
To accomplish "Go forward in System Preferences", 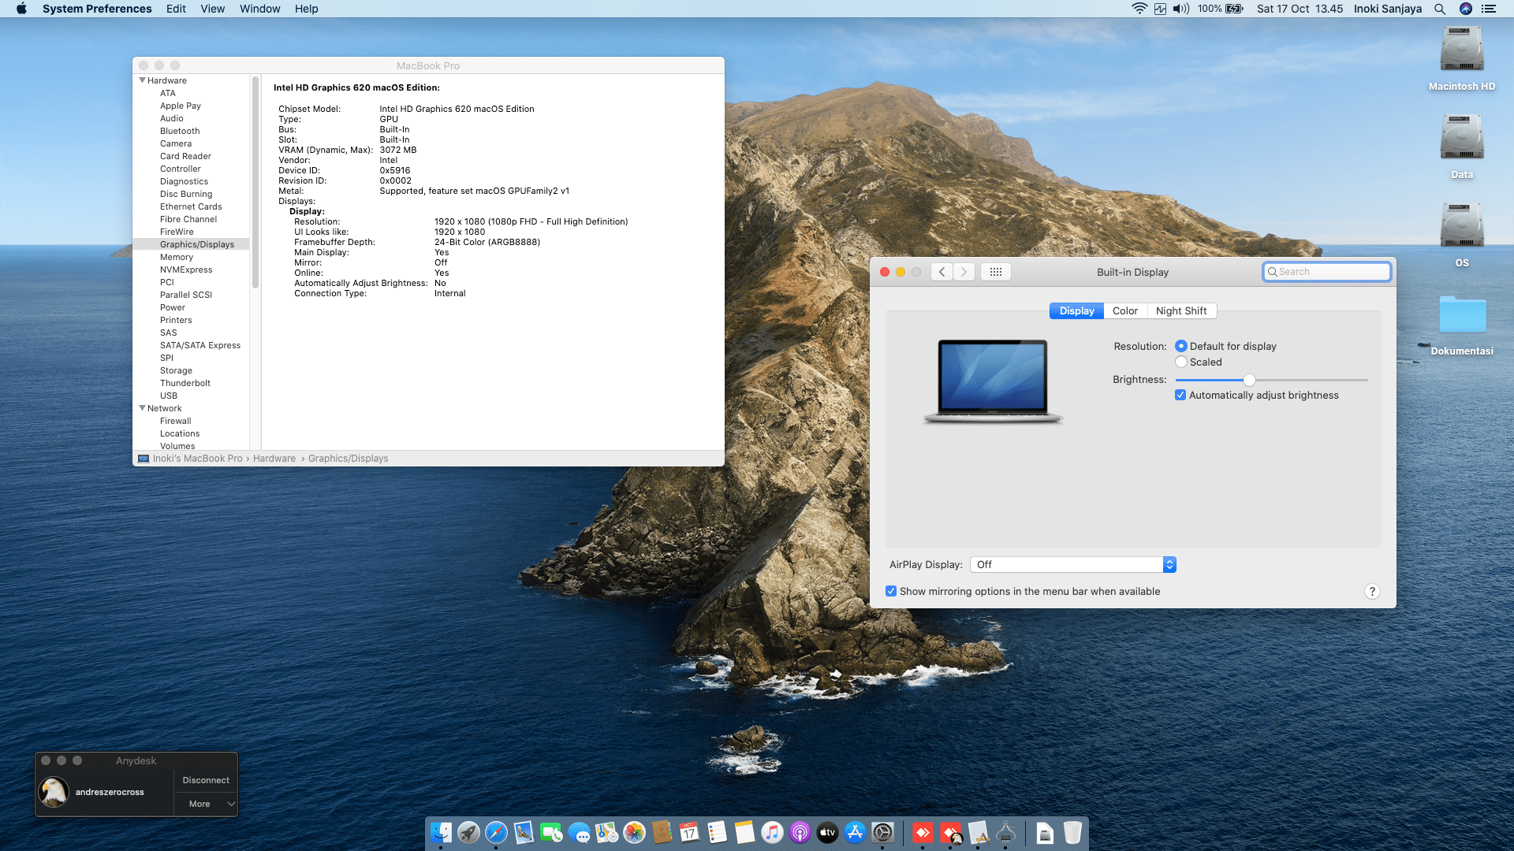I will [x=964, y=272].
